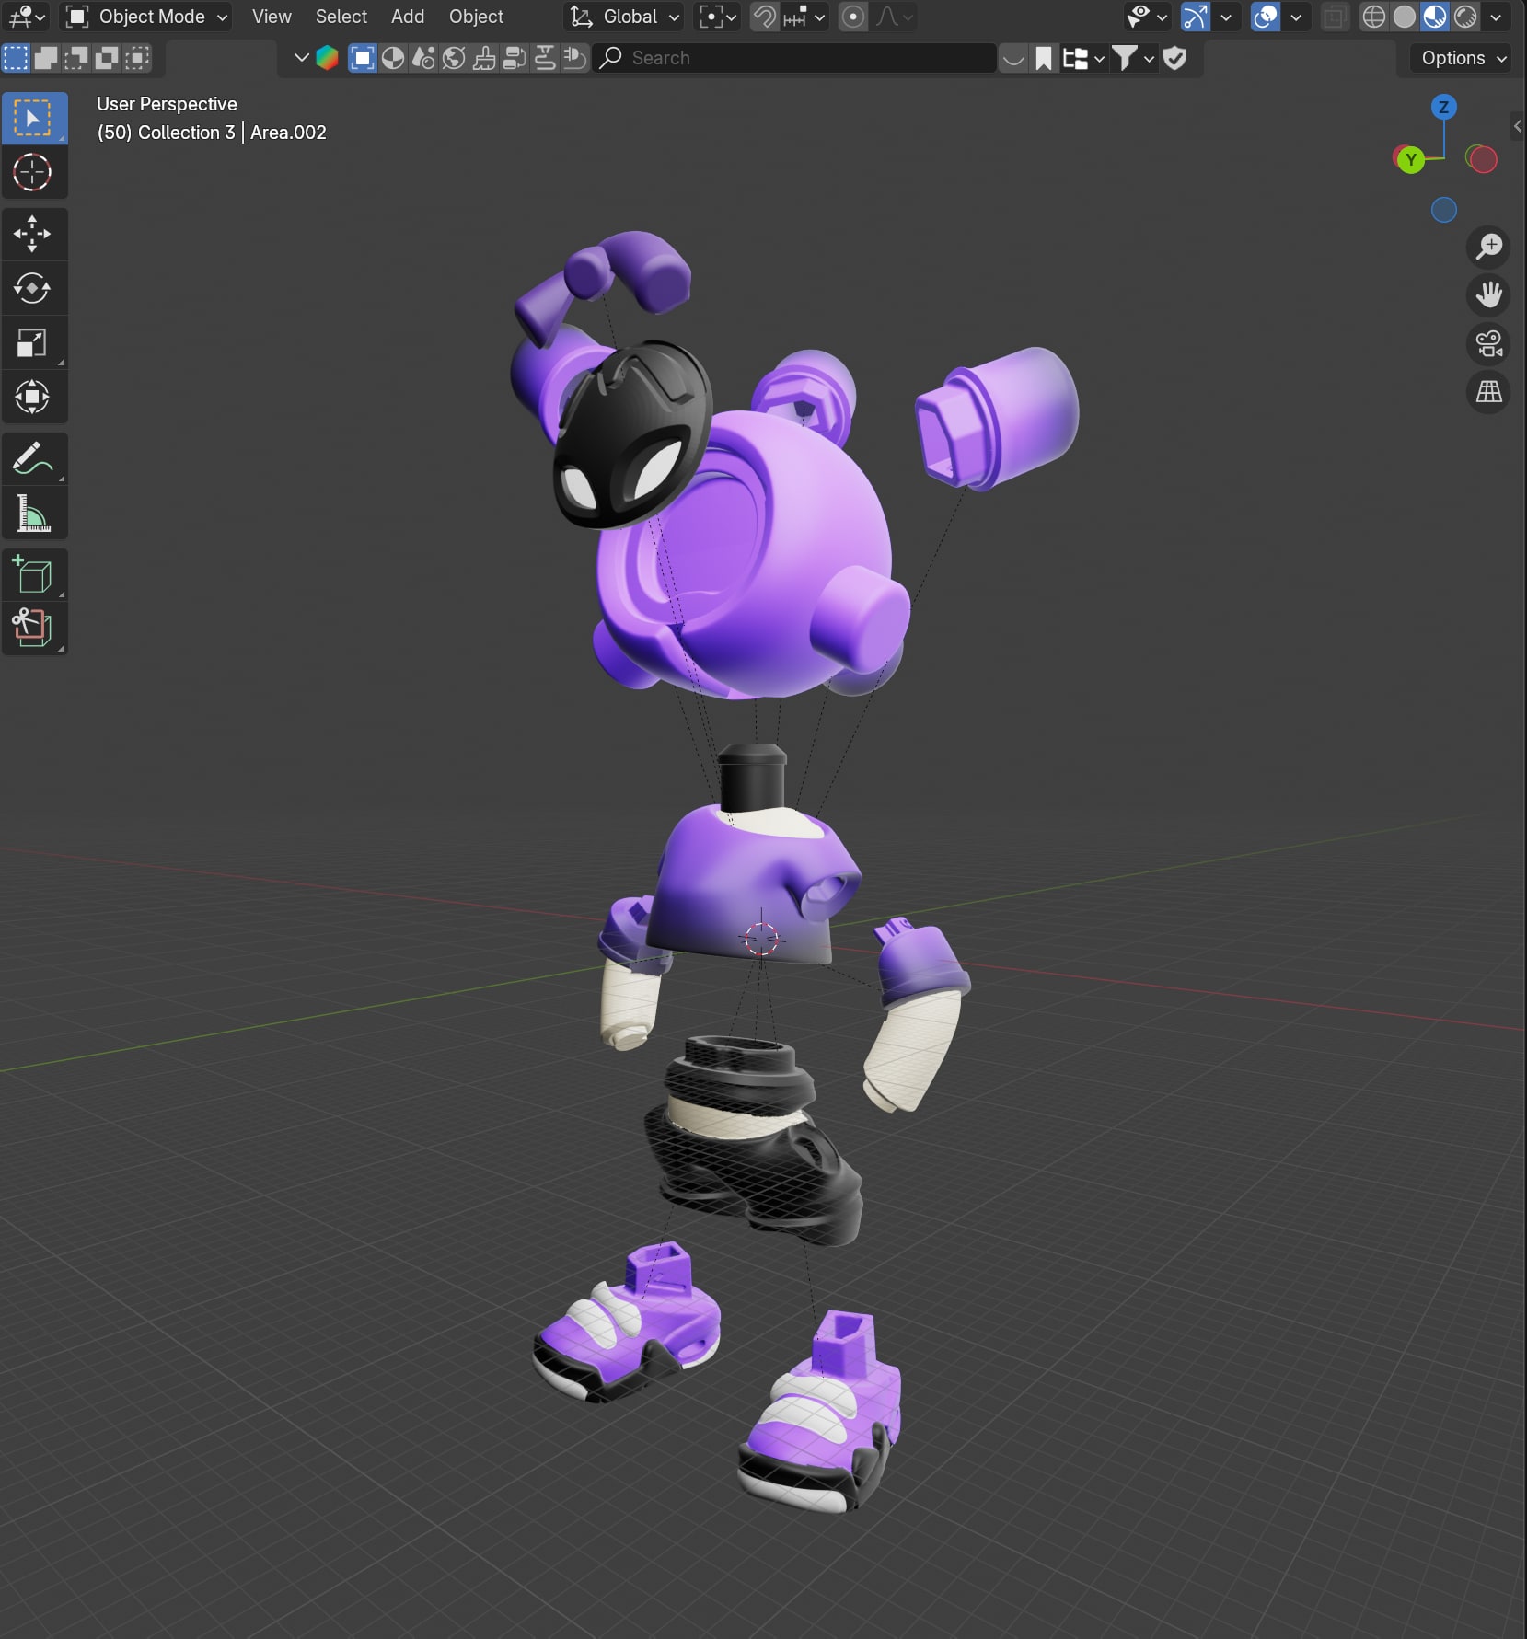Toggle the camera view button

tap(1488, 343)
